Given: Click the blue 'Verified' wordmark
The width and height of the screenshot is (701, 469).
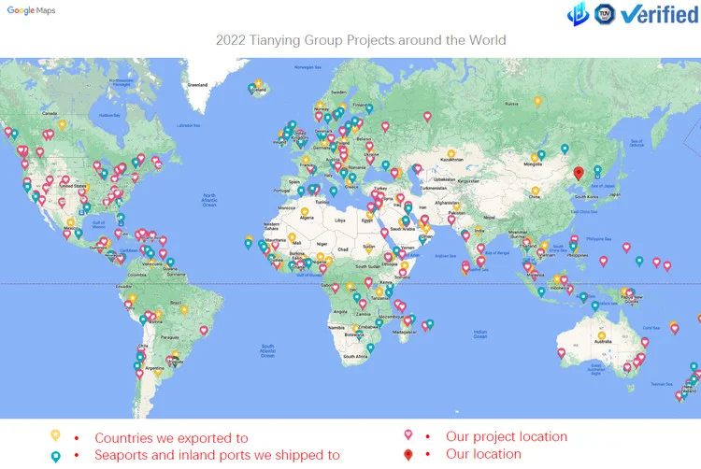Looking at the screenshot, I should click(660, 14).
